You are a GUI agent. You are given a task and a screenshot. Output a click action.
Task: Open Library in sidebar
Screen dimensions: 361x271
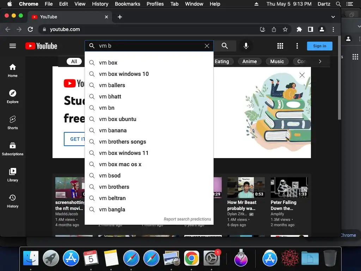point(13,175)
